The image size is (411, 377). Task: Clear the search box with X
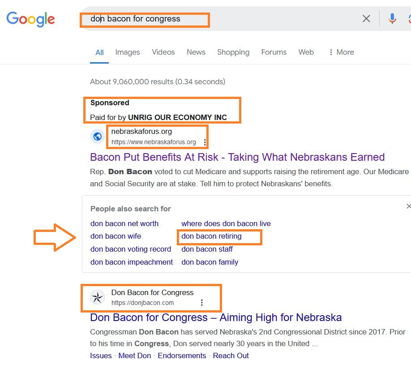366,19
